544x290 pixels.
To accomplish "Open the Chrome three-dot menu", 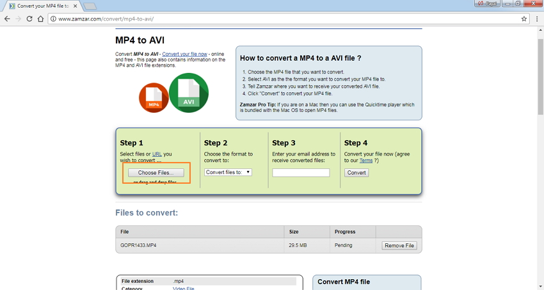I will (x=537, y=19).
